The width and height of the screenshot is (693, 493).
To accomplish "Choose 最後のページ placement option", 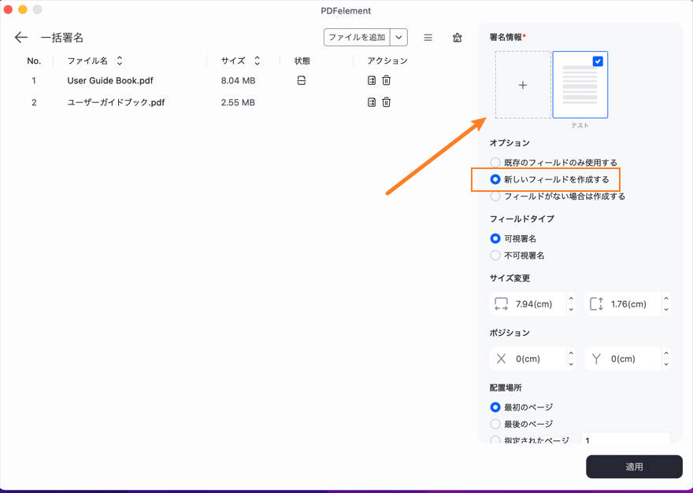I will click(x=495, y=425).
